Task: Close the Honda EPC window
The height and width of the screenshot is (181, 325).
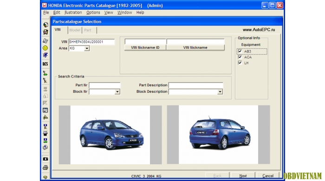Action: point(279,6)
